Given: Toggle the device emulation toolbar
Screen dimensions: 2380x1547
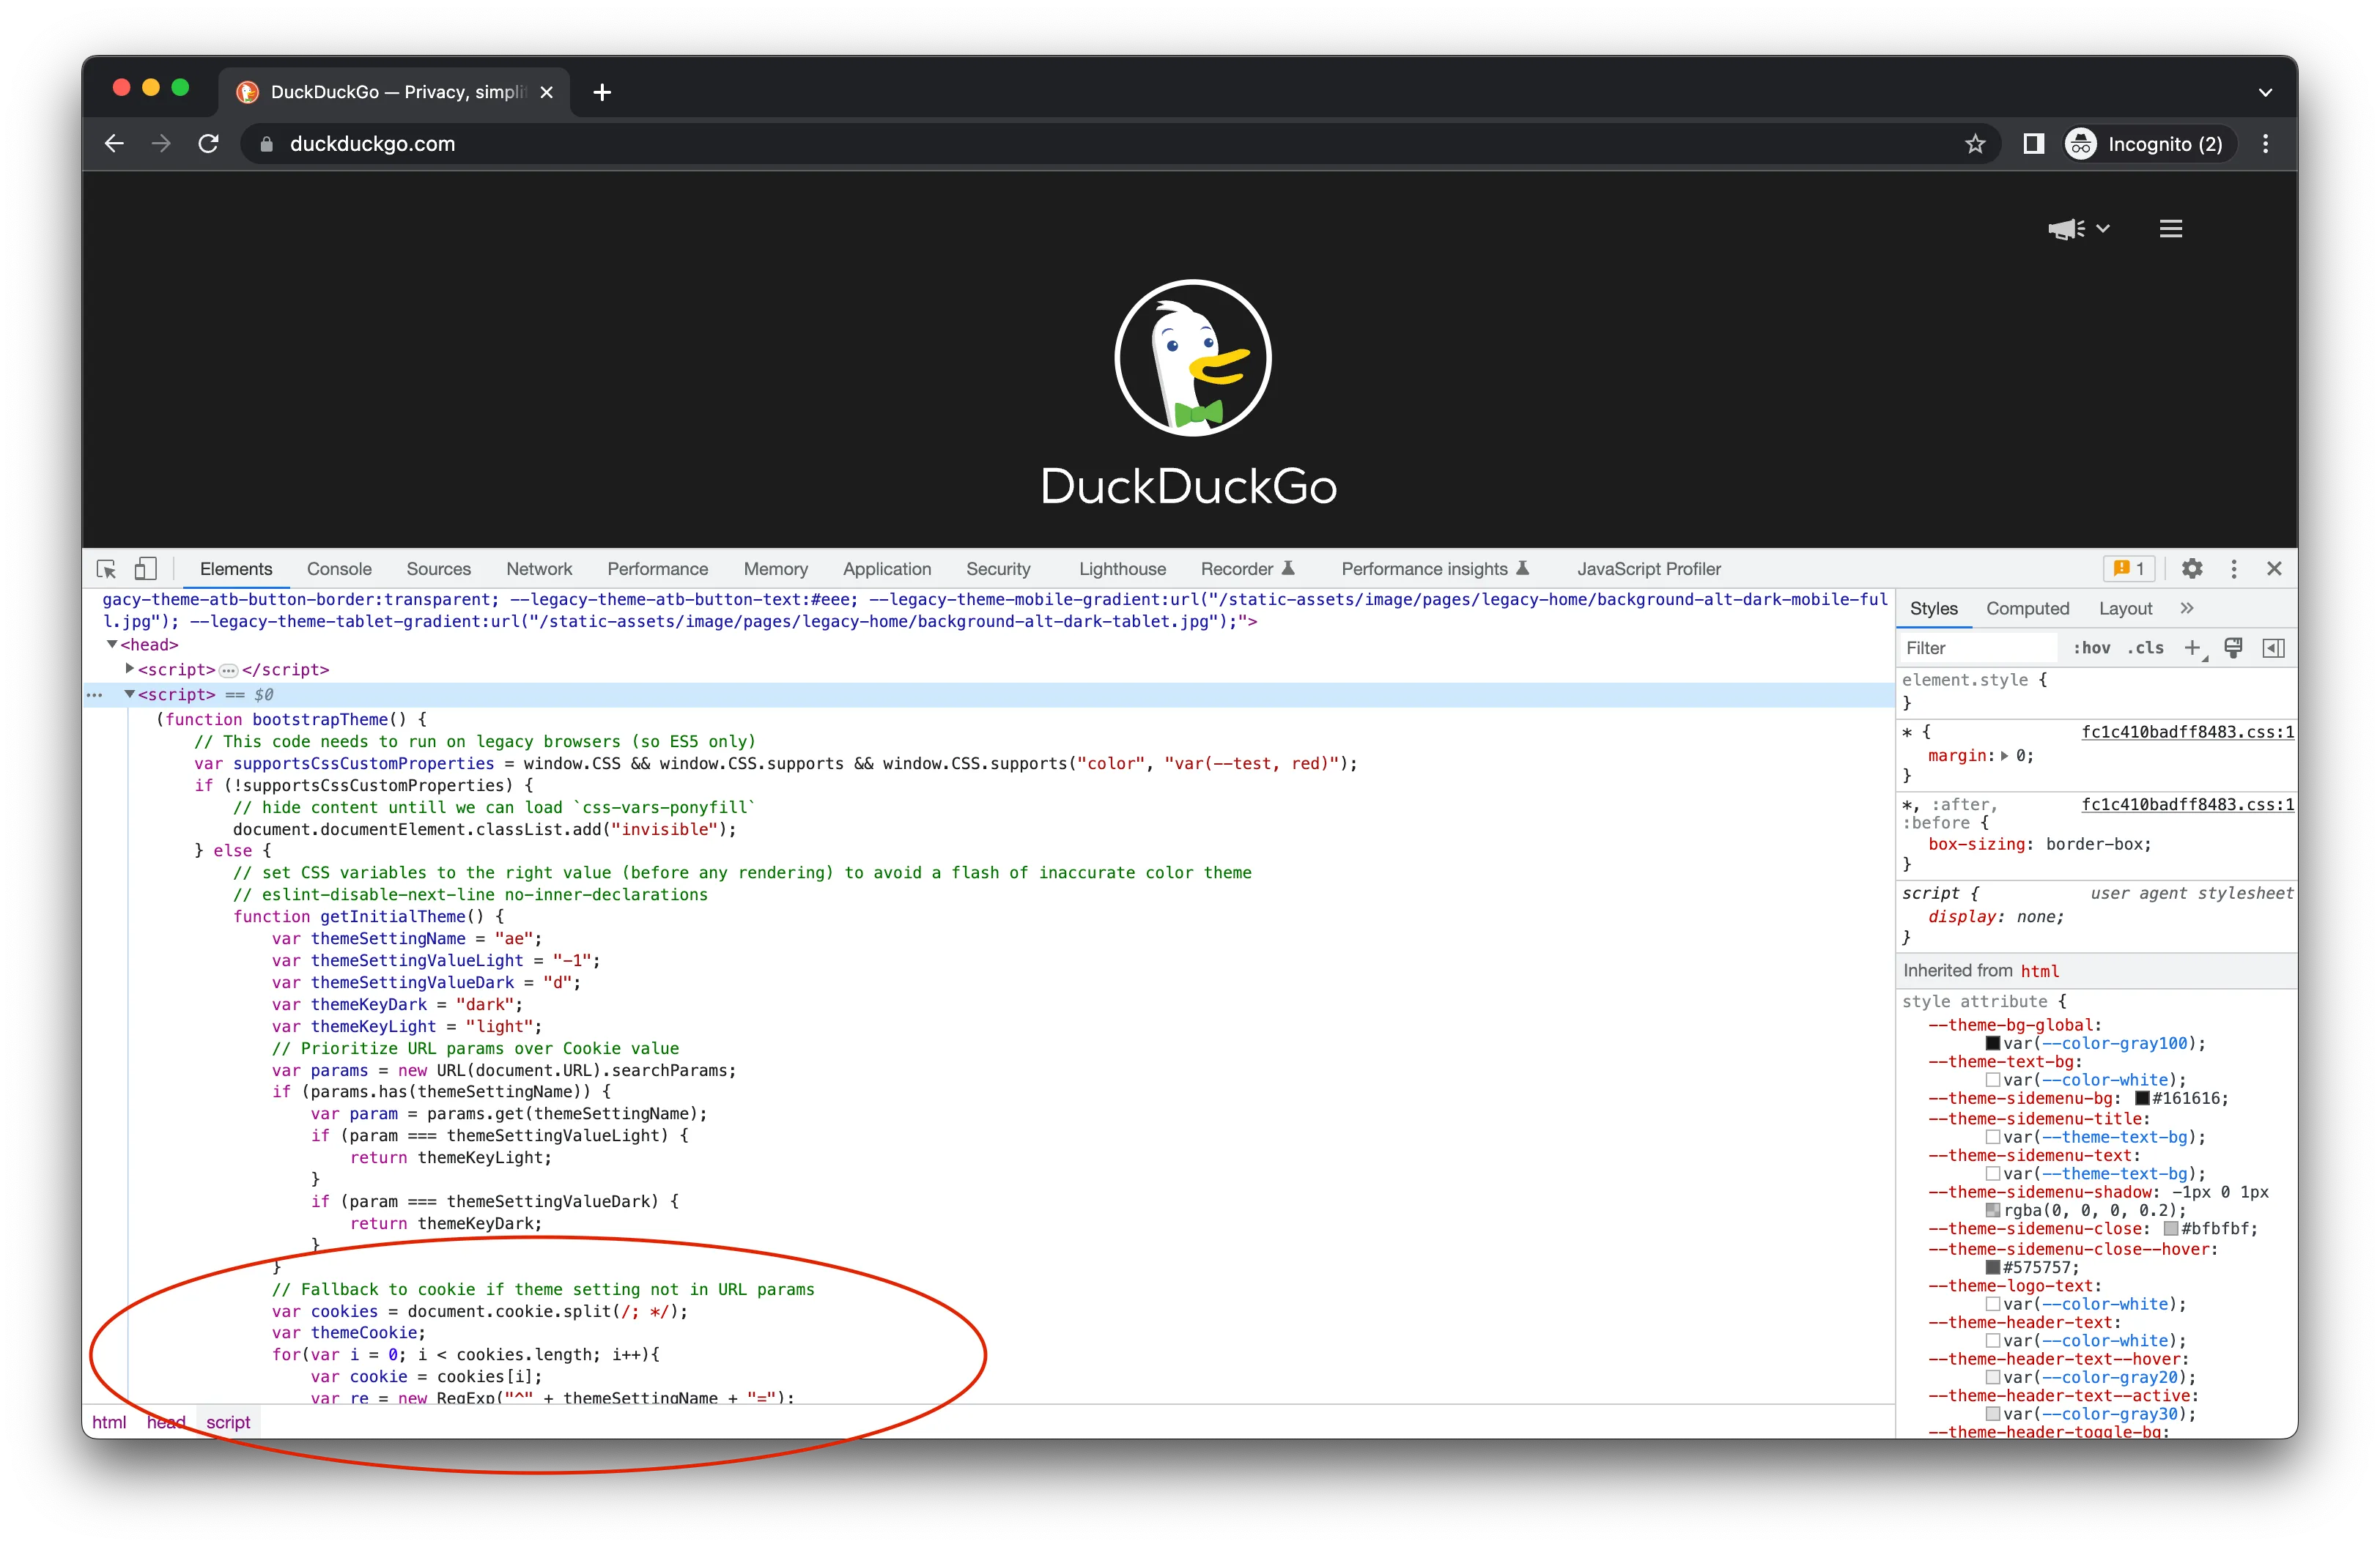Looking at the screenshot, I should click(x=145, y=568).
